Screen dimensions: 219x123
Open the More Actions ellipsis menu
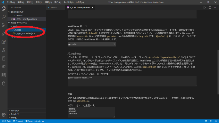pos(215,8)
